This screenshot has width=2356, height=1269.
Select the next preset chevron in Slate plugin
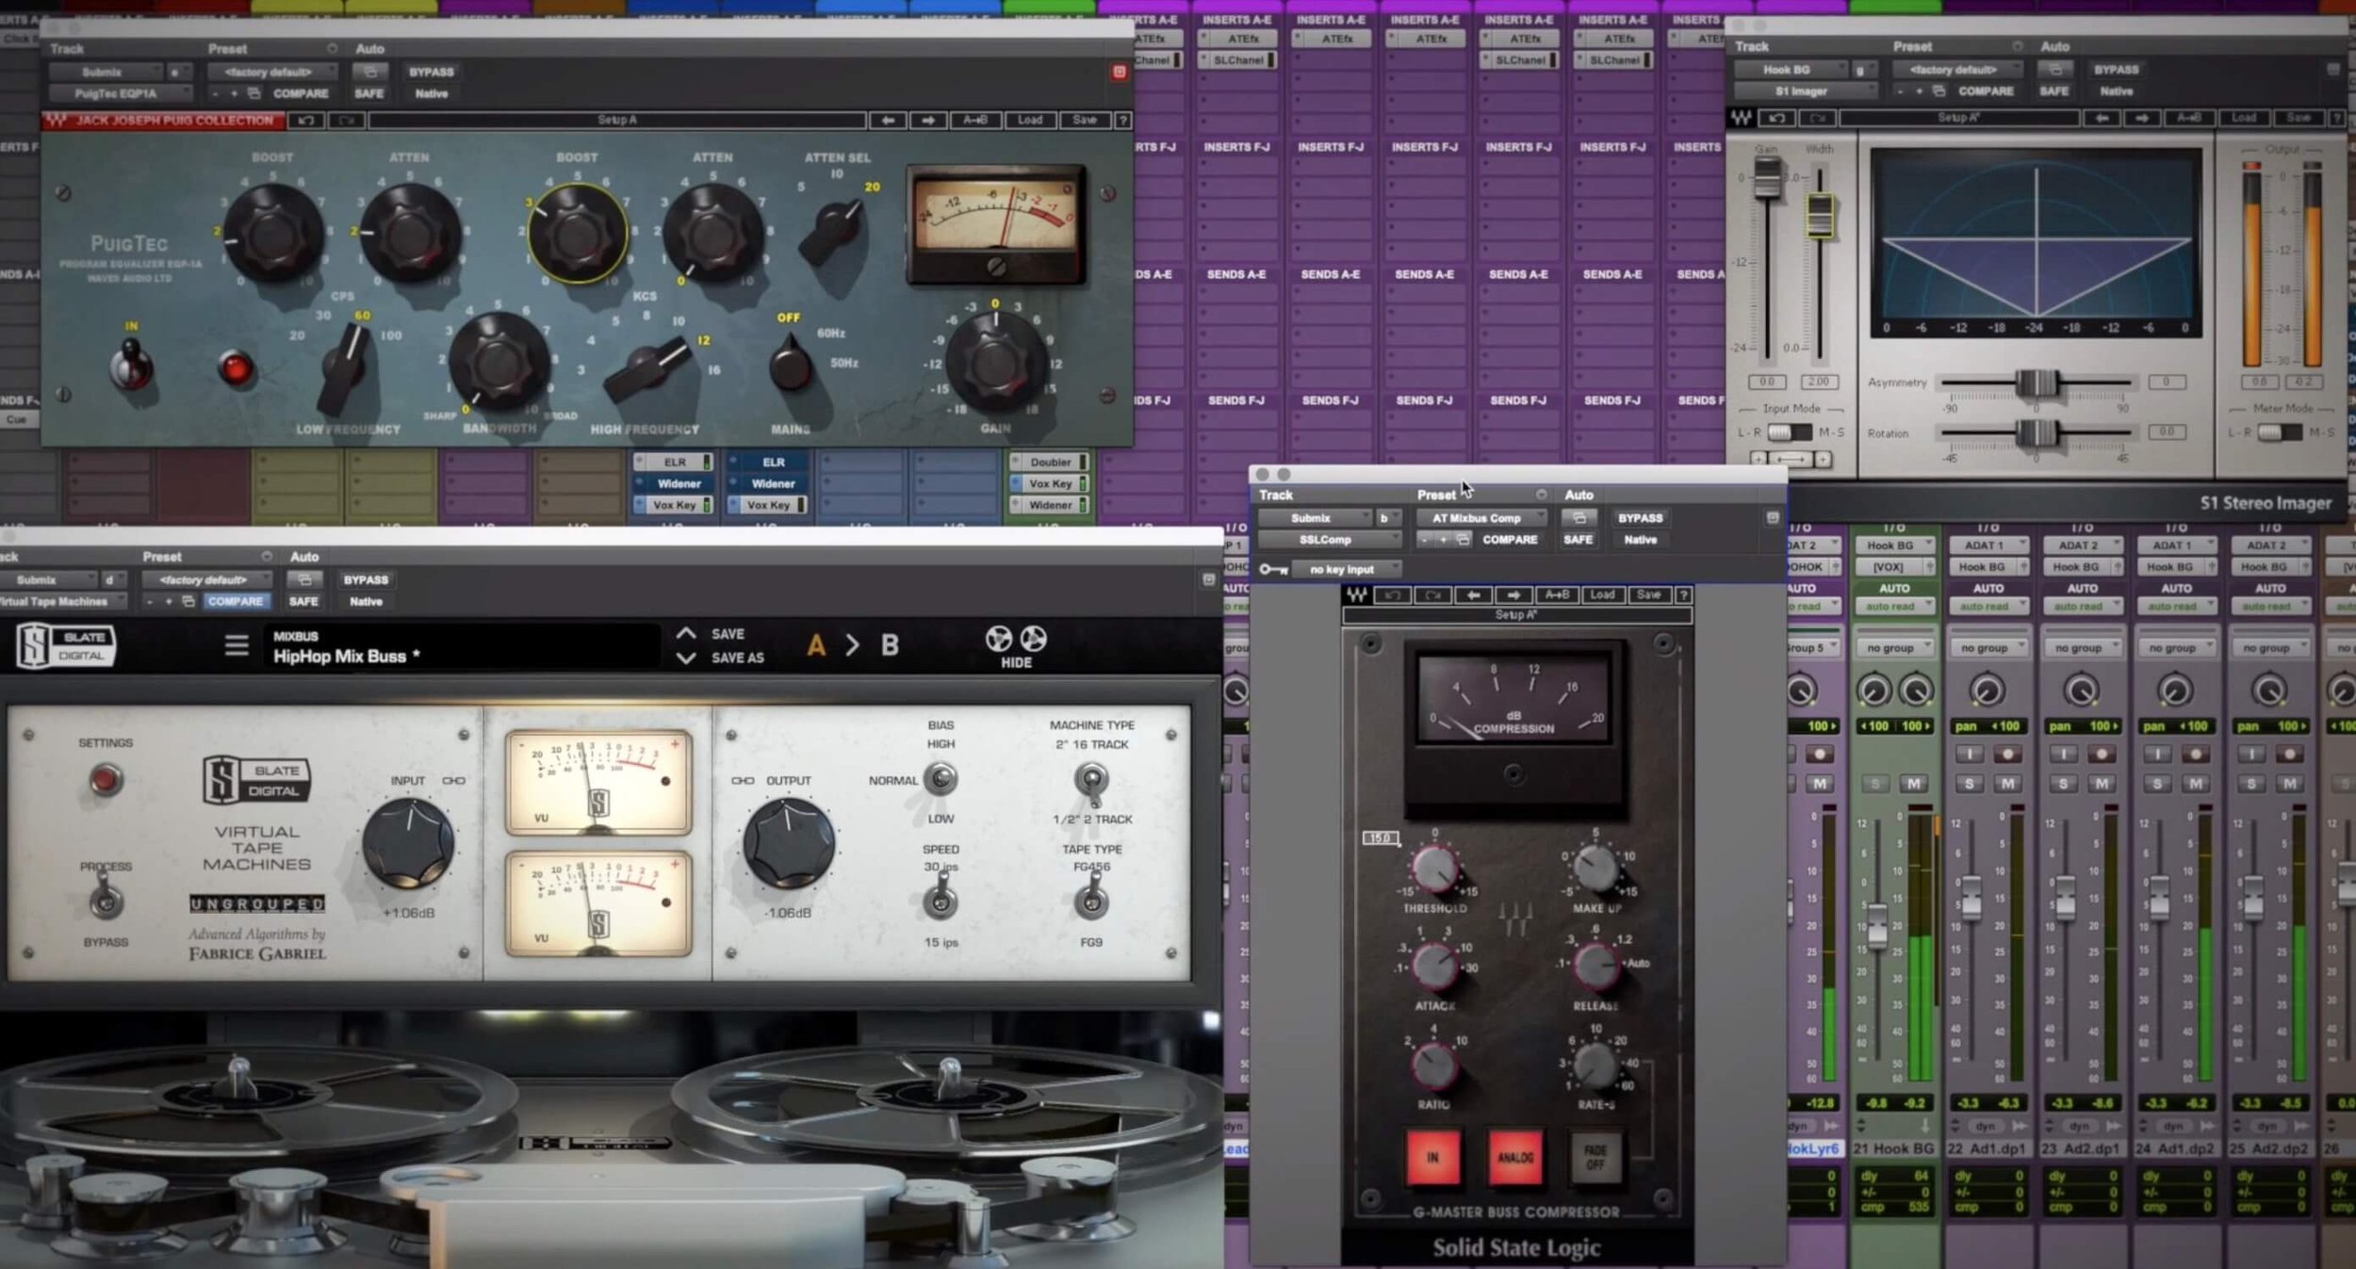click(x=686, y=659)
